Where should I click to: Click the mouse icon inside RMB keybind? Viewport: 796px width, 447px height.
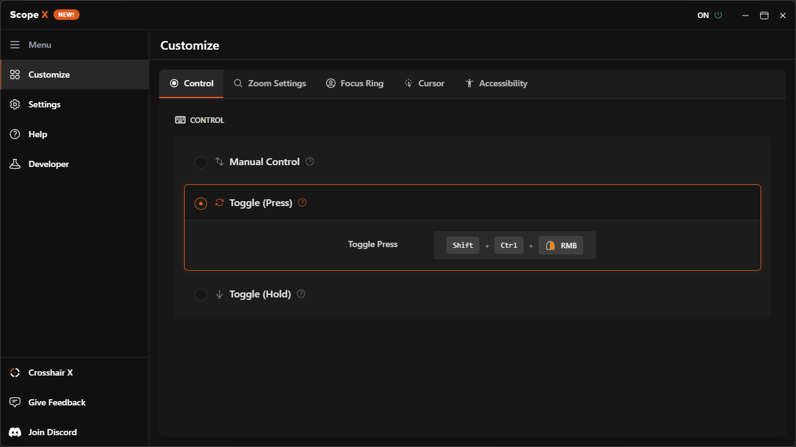coord(550,245)
